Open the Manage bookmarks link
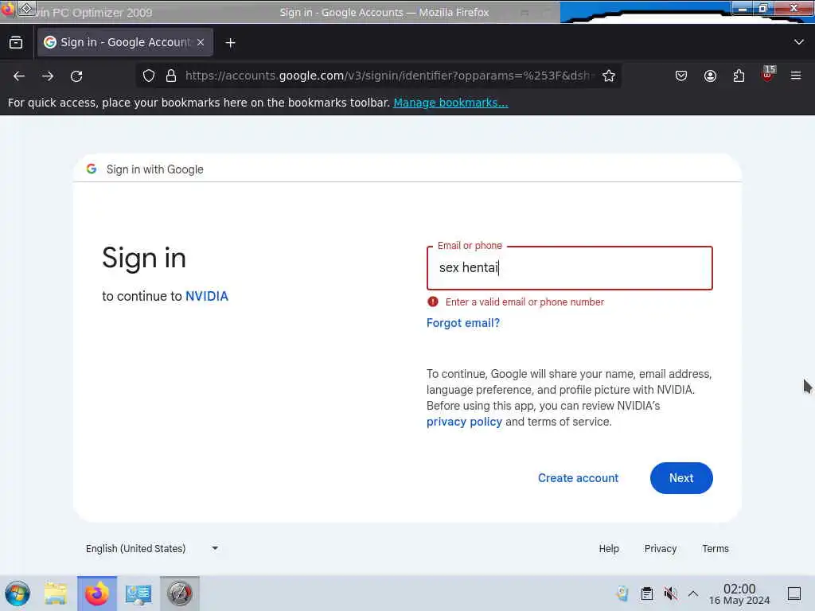Image resolution: width=815 pixels, height=611 pixels. 450,103
